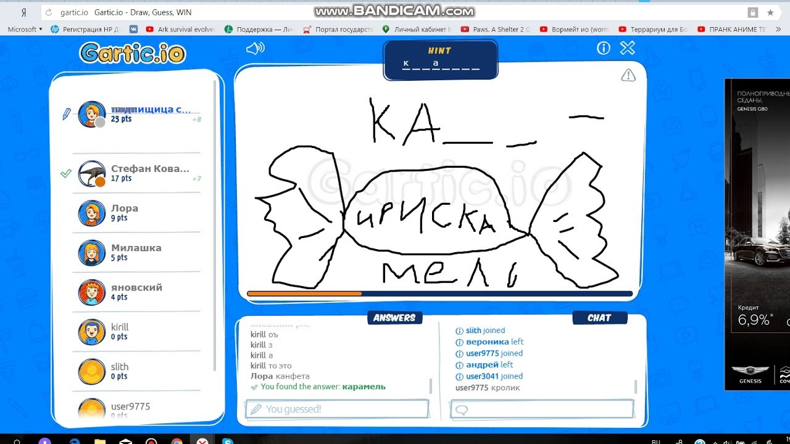Click the Gartic.io logo
The width and height of the screenshot is (790, 444).
(132, 53)
